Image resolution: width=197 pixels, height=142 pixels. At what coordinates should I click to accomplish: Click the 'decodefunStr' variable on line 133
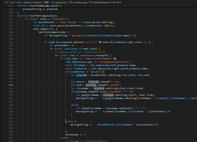(x=47, y=22)
